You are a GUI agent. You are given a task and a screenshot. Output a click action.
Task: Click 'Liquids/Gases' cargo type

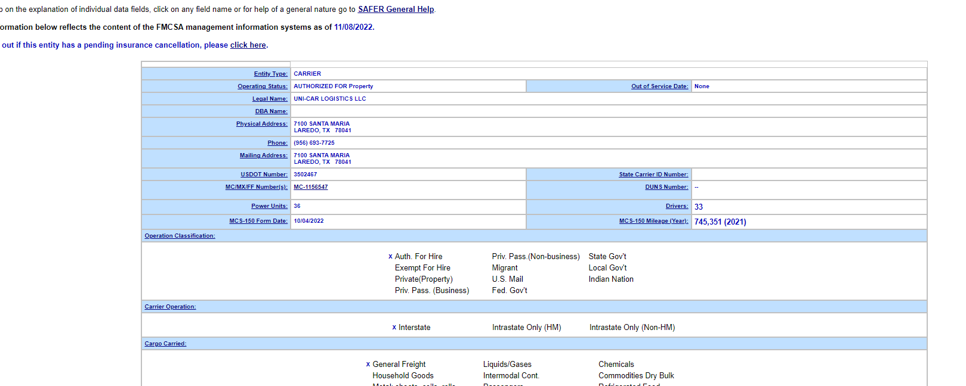[507, 365]
